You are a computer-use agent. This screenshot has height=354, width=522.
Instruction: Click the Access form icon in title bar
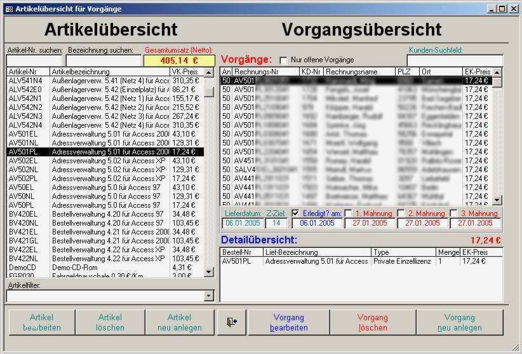(9, 9)
